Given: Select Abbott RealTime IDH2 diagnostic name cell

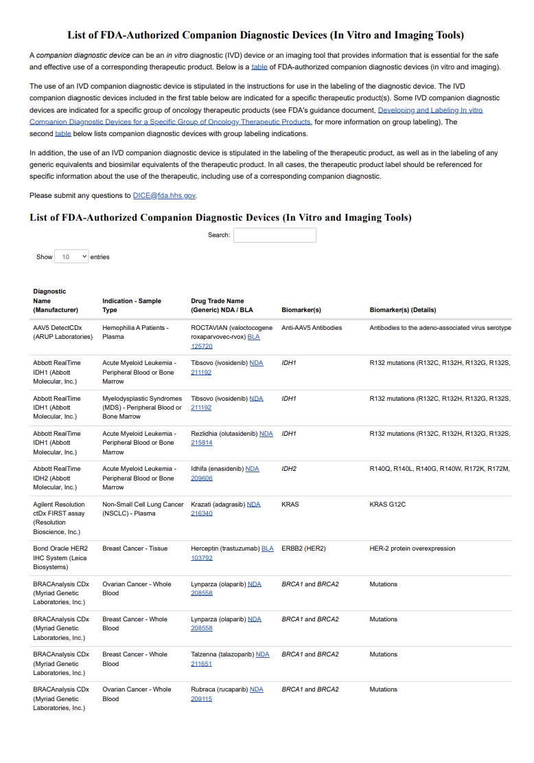Looking at the screenshot, I should (x=57, y=478).
